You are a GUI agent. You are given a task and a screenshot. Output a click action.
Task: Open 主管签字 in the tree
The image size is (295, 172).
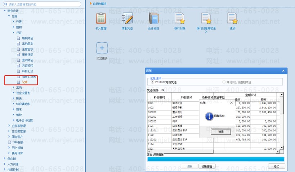[x=27, y=49]
